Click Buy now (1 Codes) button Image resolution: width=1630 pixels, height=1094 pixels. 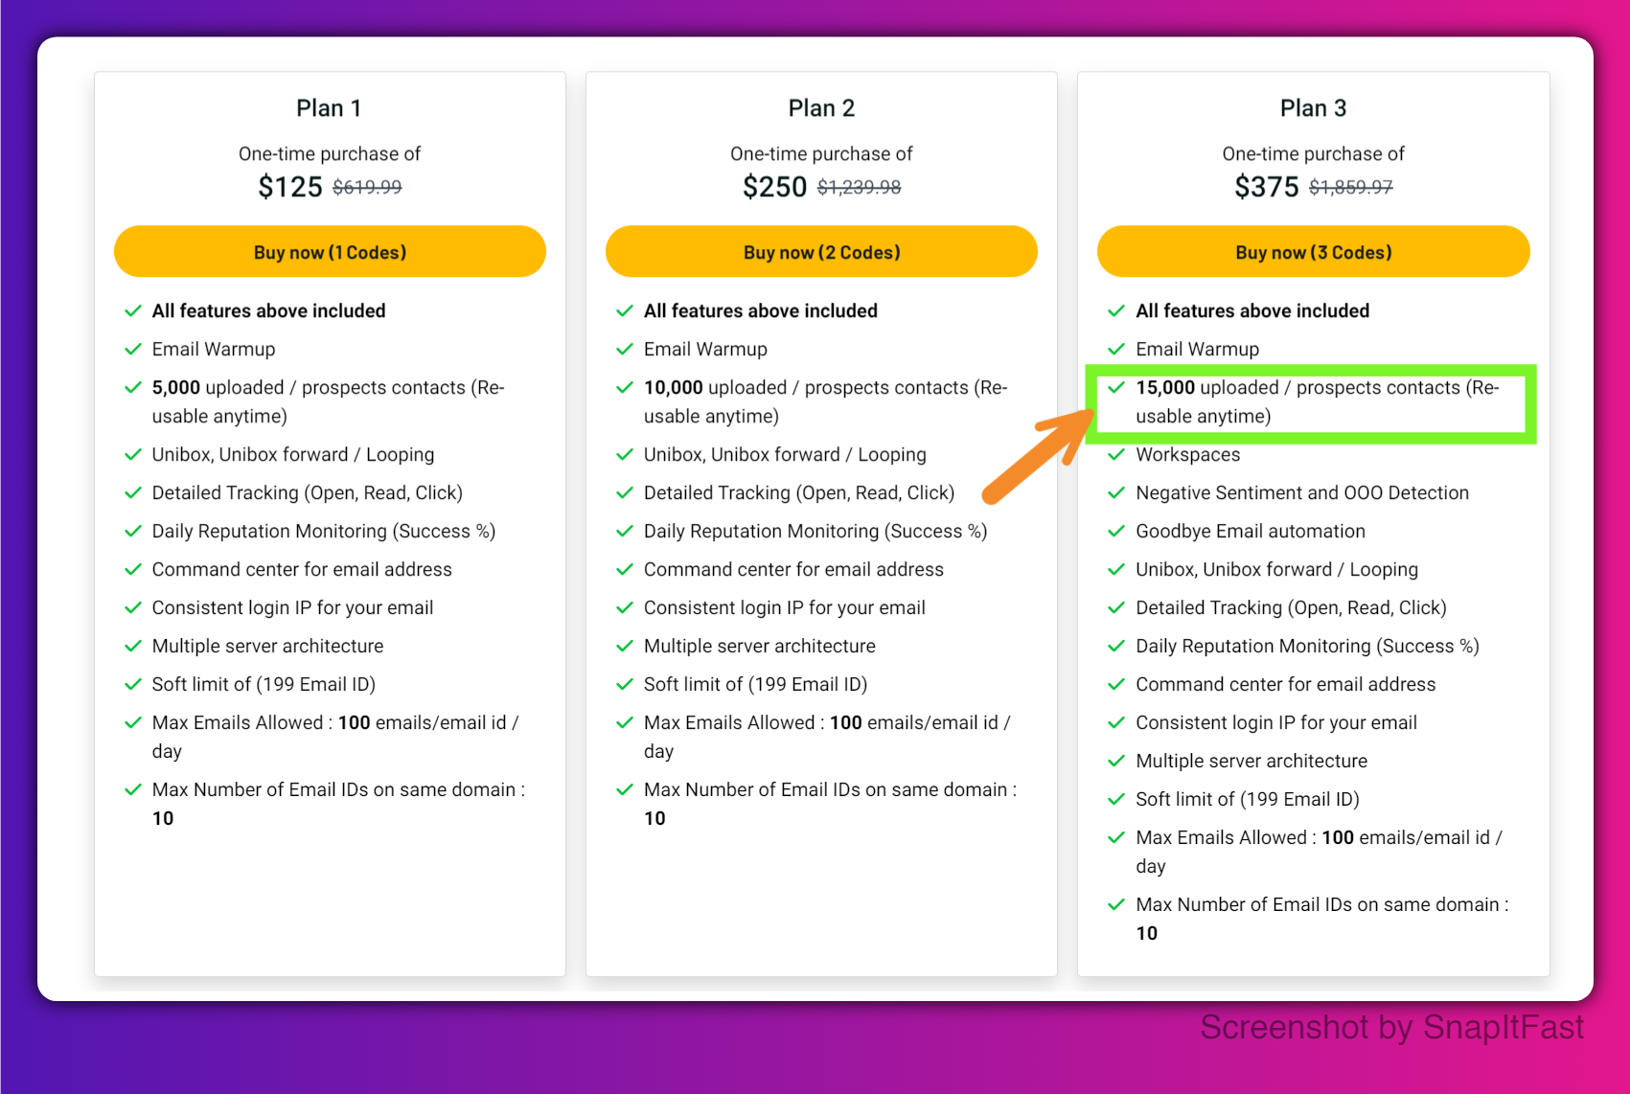click(x=330, y=252)
